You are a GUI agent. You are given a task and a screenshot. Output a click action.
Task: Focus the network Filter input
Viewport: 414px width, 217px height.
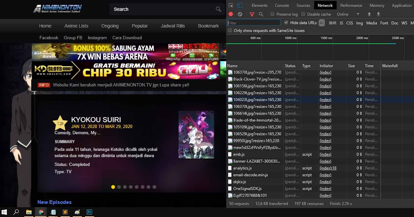coord(254,23)
